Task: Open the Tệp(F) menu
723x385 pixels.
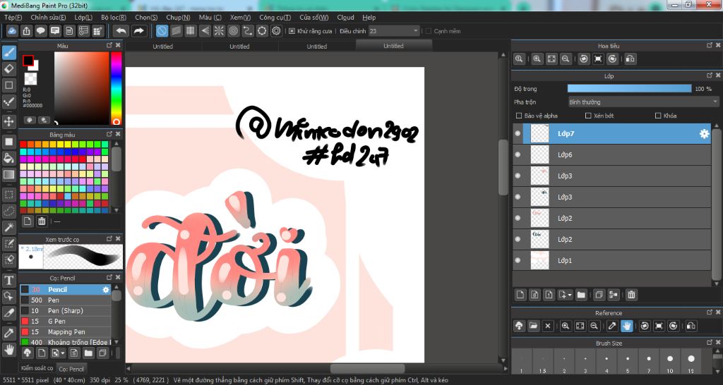Action: click(13, 18)
